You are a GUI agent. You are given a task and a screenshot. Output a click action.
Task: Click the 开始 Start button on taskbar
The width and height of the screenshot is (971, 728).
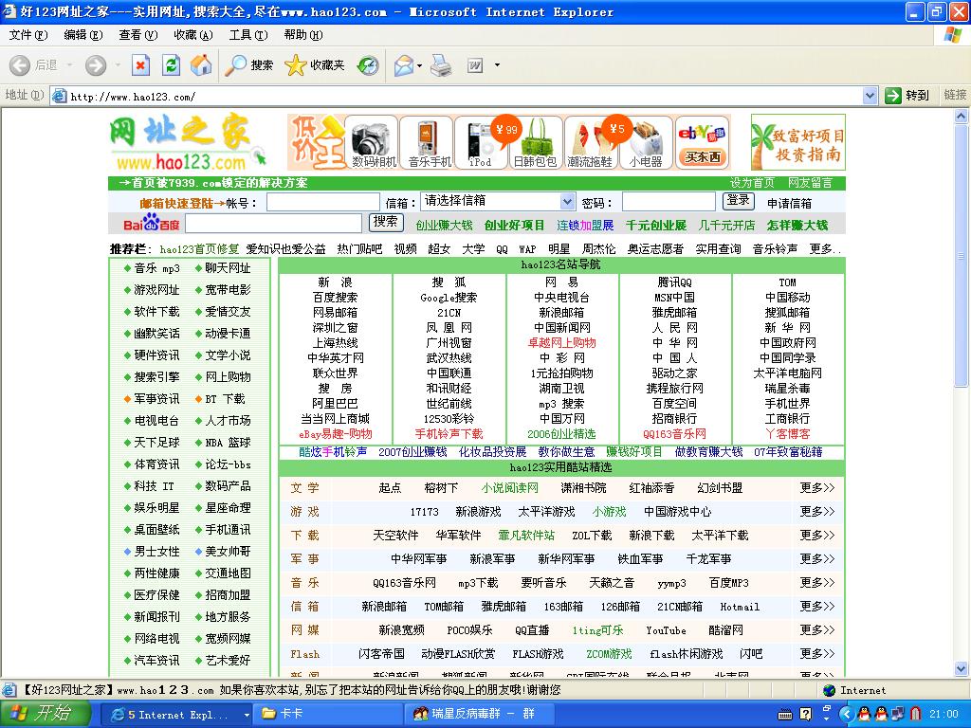coord(40,714)
